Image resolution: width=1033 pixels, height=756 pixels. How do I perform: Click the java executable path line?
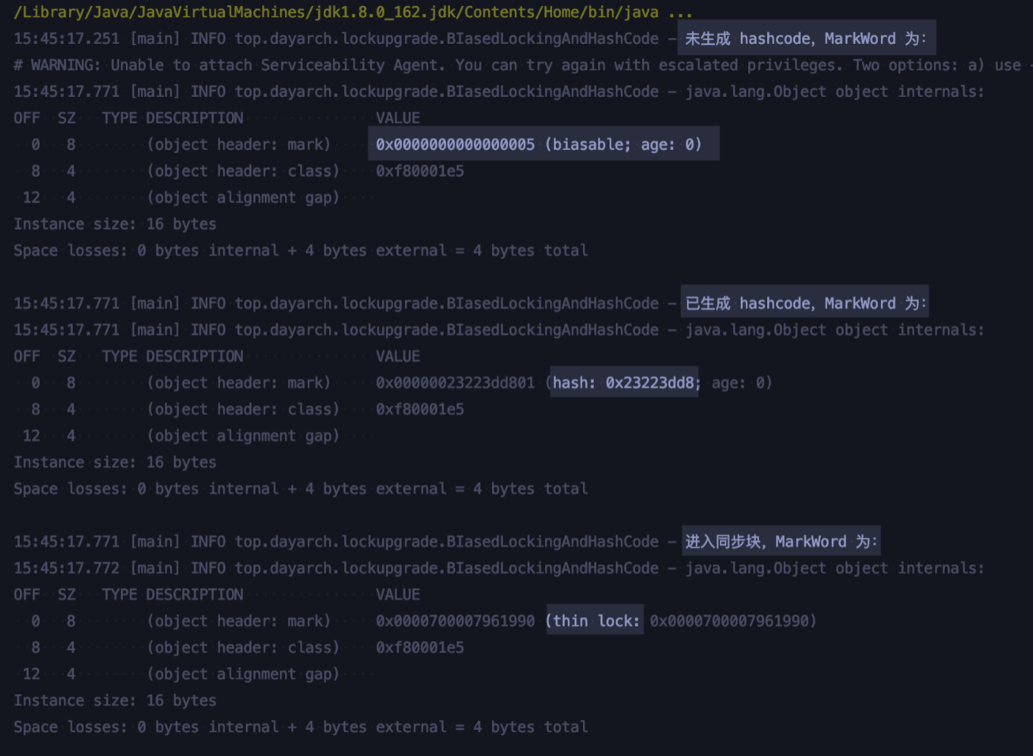(x=336, y=12)
